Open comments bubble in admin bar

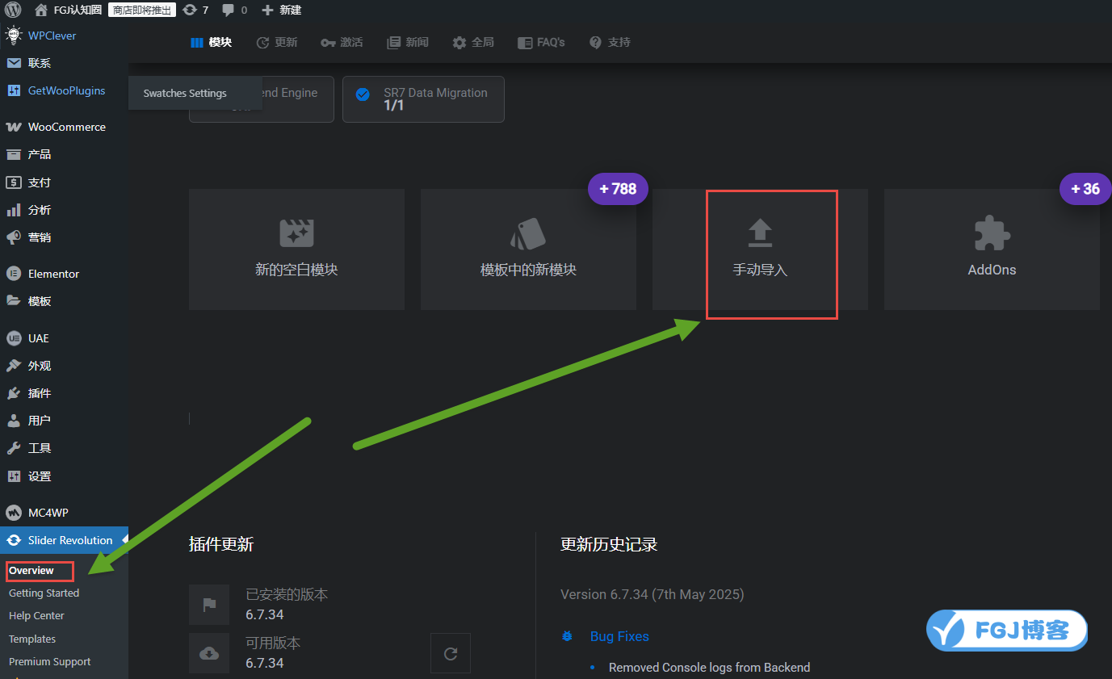click(x=234, y=10)
